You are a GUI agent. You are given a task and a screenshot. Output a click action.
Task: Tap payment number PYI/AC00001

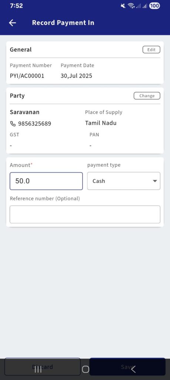click(27, 76)
